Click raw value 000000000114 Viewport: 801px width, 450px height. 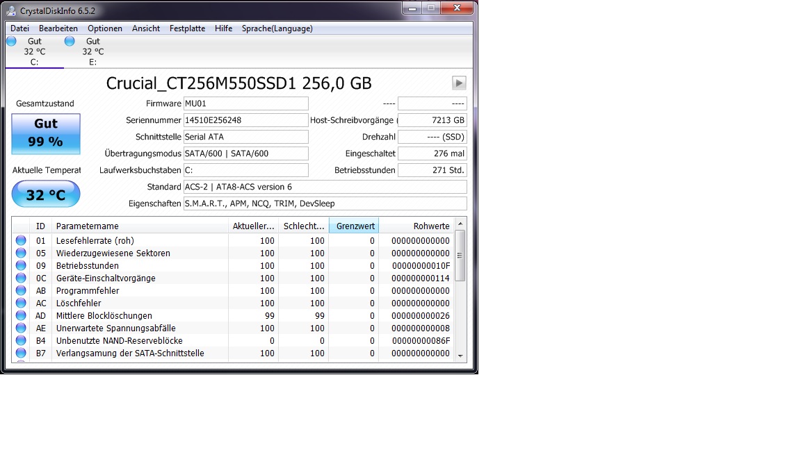pyautogui.click(x=421, y=278)
